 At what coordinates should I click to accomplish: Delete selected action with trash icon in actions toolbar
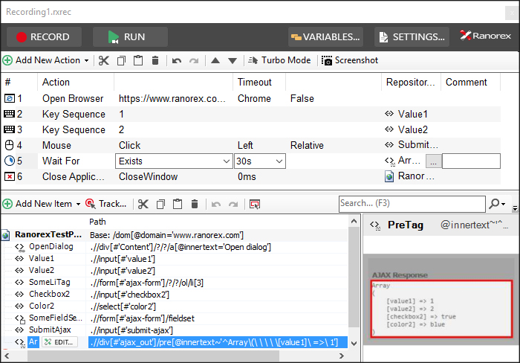[x=155, y=60]
